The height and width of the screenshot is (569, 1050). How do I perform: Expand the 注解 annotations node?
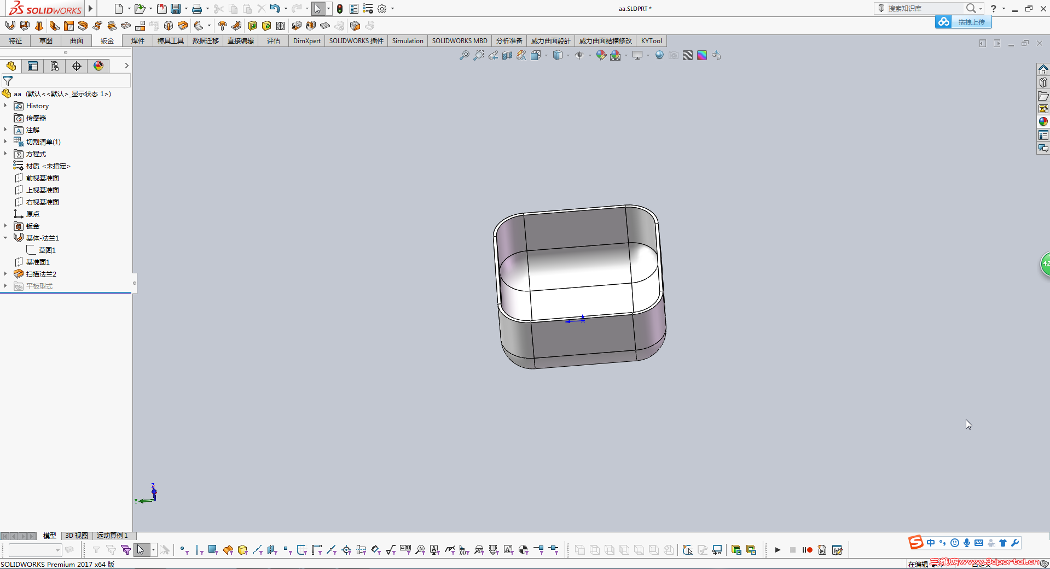[5, 130]
